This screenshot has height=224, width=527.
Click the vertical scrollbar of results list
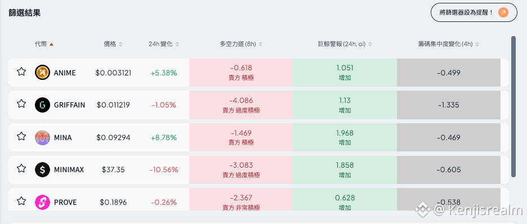[x=513, y=106]
